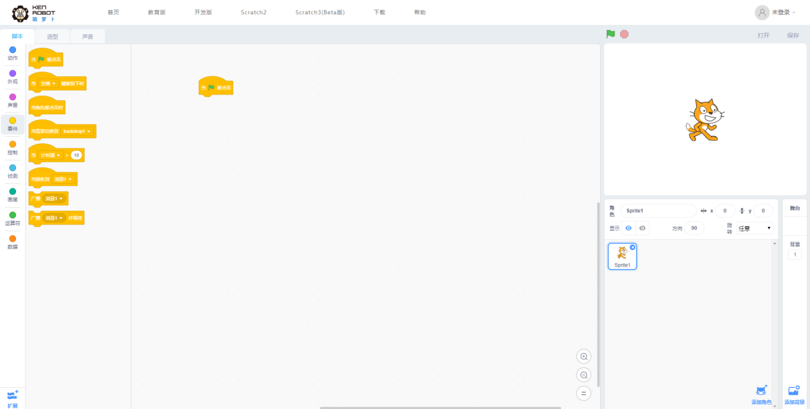Image resolution: width=810 pixels, height=409 pixels.
Task: Click the 当绿旗被点击 block in the workspace
Action: pyautogui.click(x=216, y=88)
